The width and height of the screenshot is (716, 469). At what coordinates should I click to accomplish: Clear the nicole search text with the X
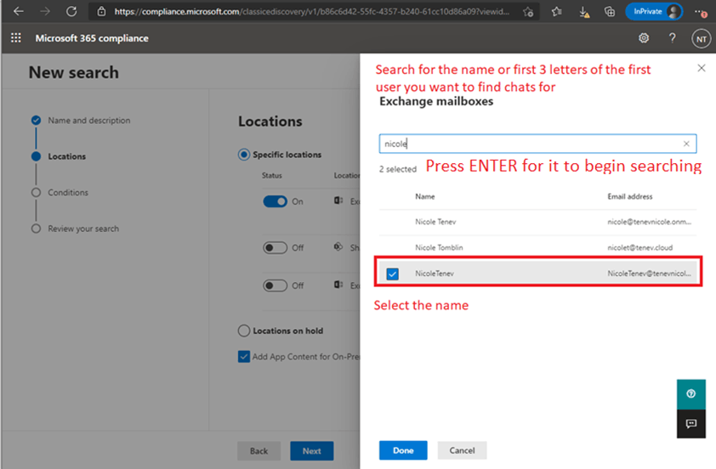point(686,144)
